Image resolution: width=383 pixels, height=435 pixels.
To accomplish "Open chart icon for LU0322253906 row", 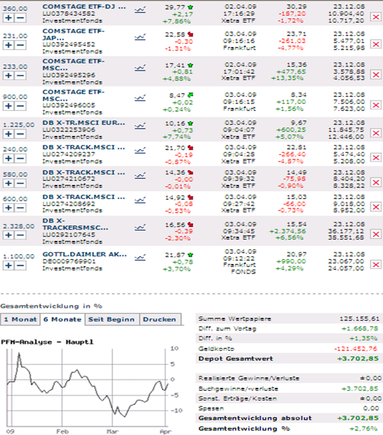I will pyautogui.click(x=140, y=126).
